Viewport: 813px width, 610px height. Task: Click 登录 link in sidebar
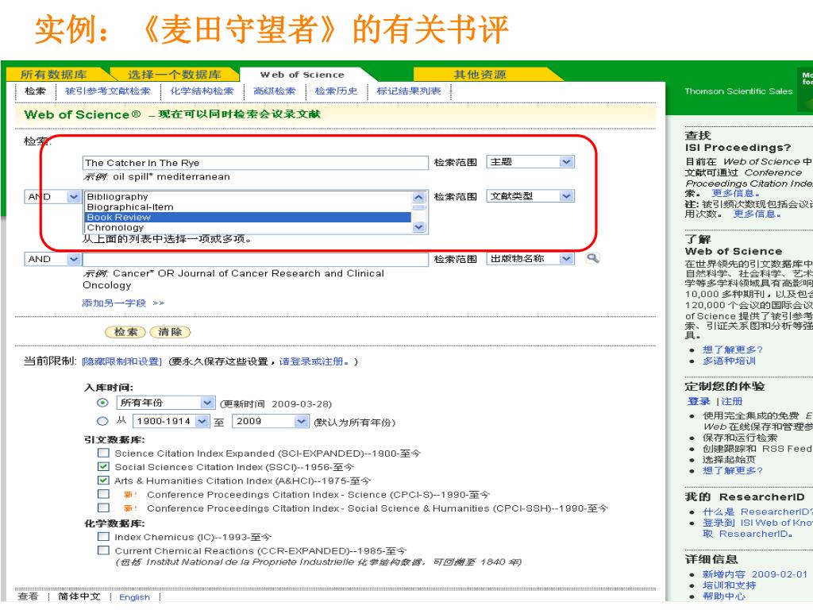[x=699, y=401]
